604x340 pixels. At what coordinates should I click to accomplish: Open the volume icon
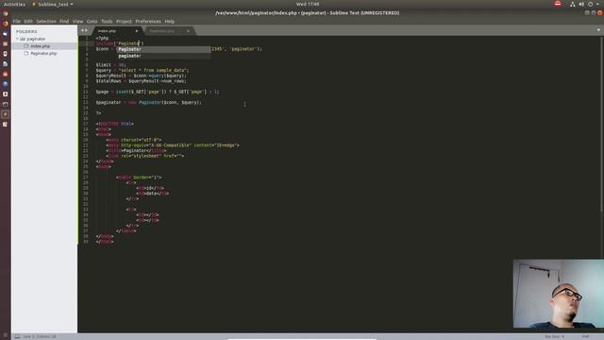[581, 4]
